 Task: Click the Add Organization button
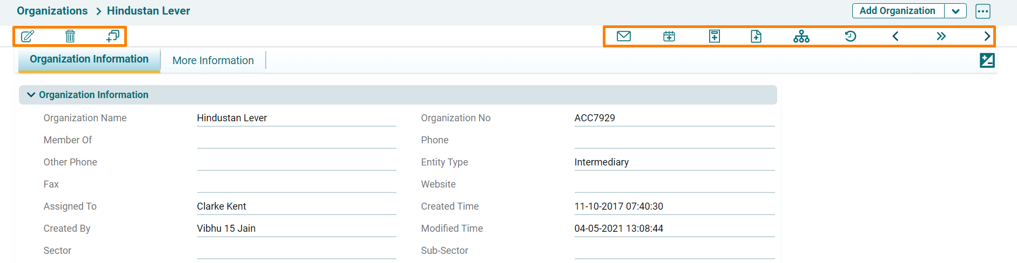tap(897, 11)
